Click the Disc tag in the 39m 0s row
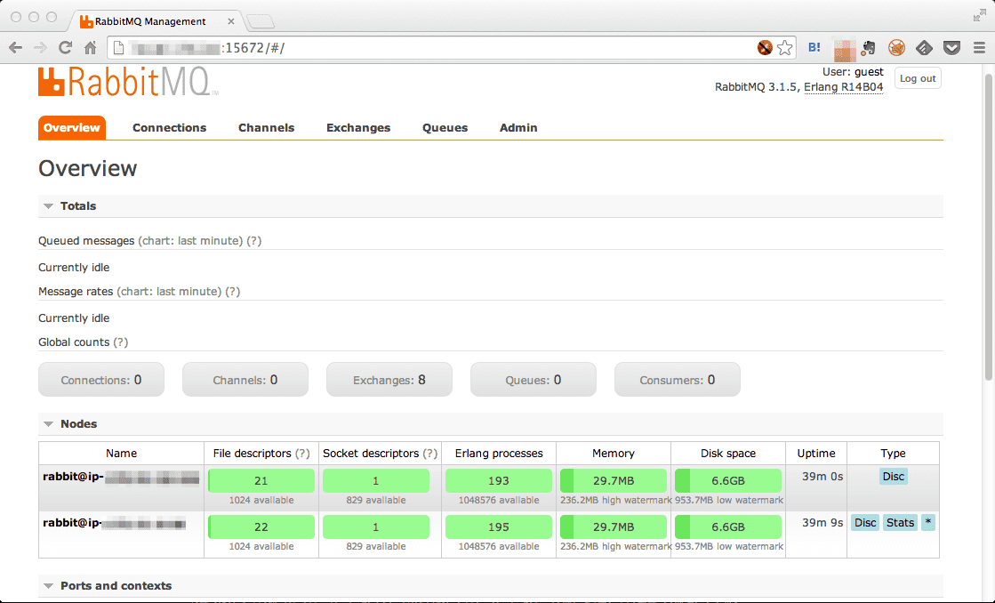 pos(894,477)
